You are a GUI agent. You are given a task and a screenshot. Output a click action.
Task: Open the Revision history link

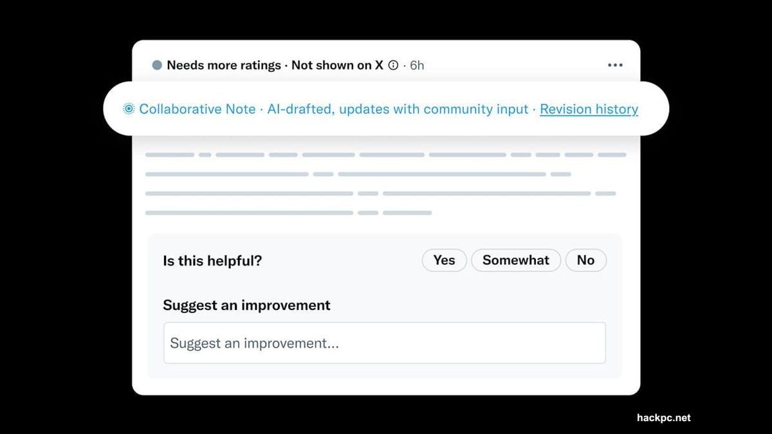tap(589, 109)
